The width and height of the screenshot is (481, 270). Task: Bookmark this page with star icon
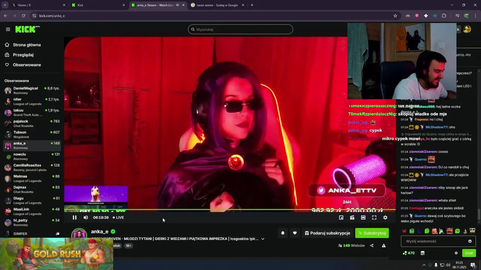click(395, 16)
